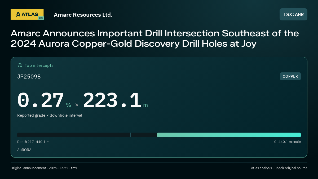Click the dark unfilled portion of the depth bar
This screenshot has height=179, width=318.
(87, 135)
